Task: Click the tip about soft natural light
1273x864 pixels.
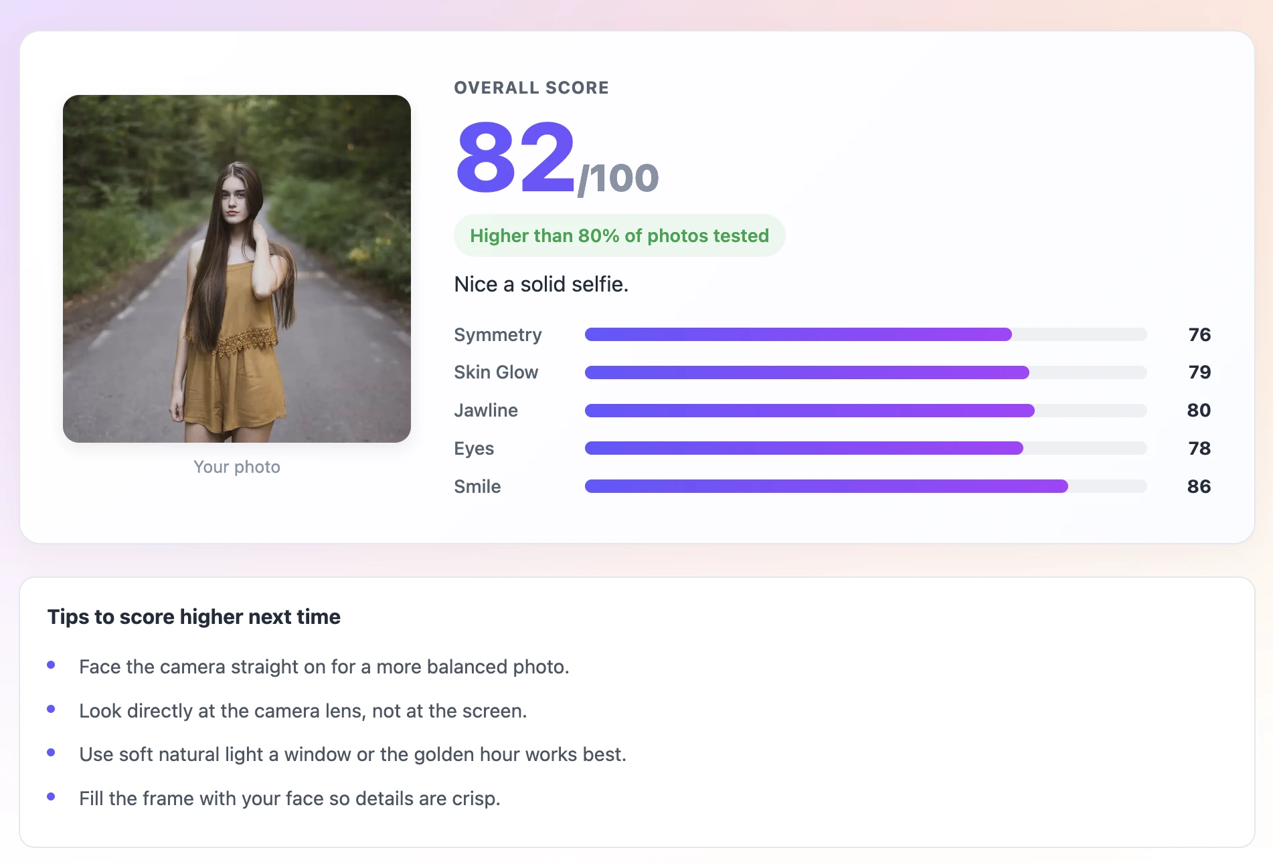Action: [x=353, y=754]
